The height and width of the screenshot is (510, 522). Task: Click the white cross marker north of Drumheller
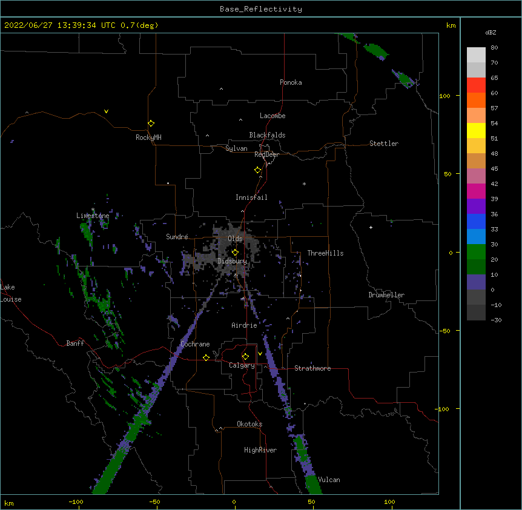tap(371, 228)
